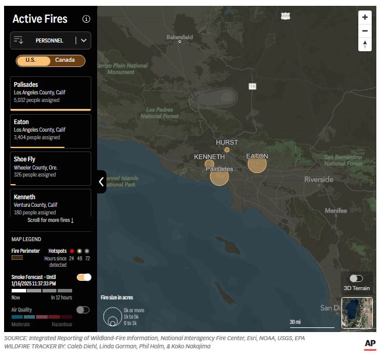
Task: Zoom out on the map
Action: pyautogui.click(x=365, y=31)
